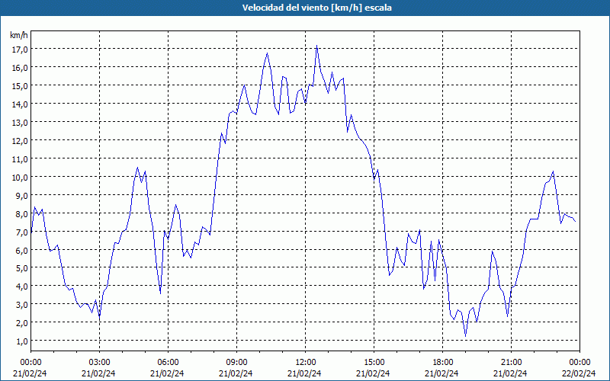Click the 17,0 y-axis value
This screenshot has width=610, height=381.
[x=20, y=50]
